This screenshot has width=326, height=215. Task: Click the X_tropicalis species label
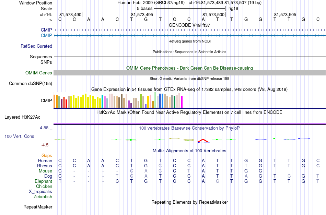(x=40, y=192)
